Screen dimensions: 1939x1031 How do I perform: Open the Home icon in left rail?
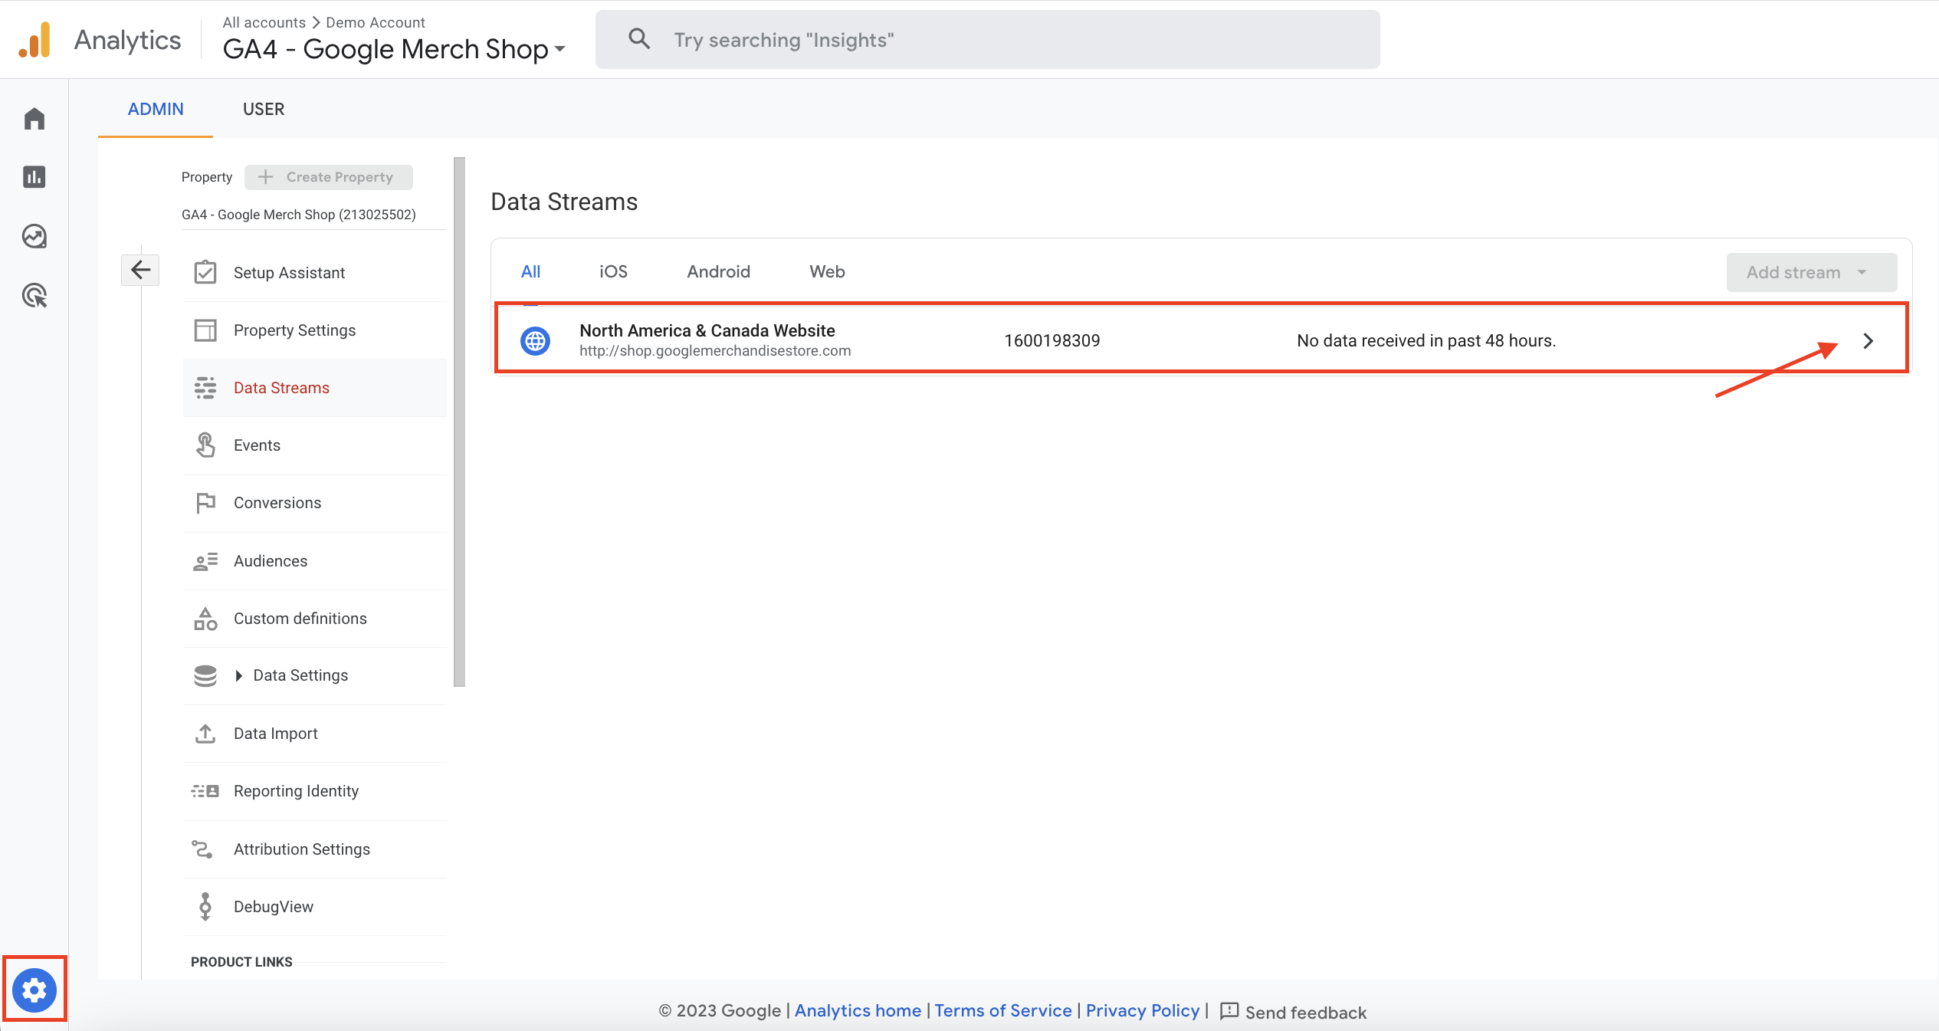[34, 119]
